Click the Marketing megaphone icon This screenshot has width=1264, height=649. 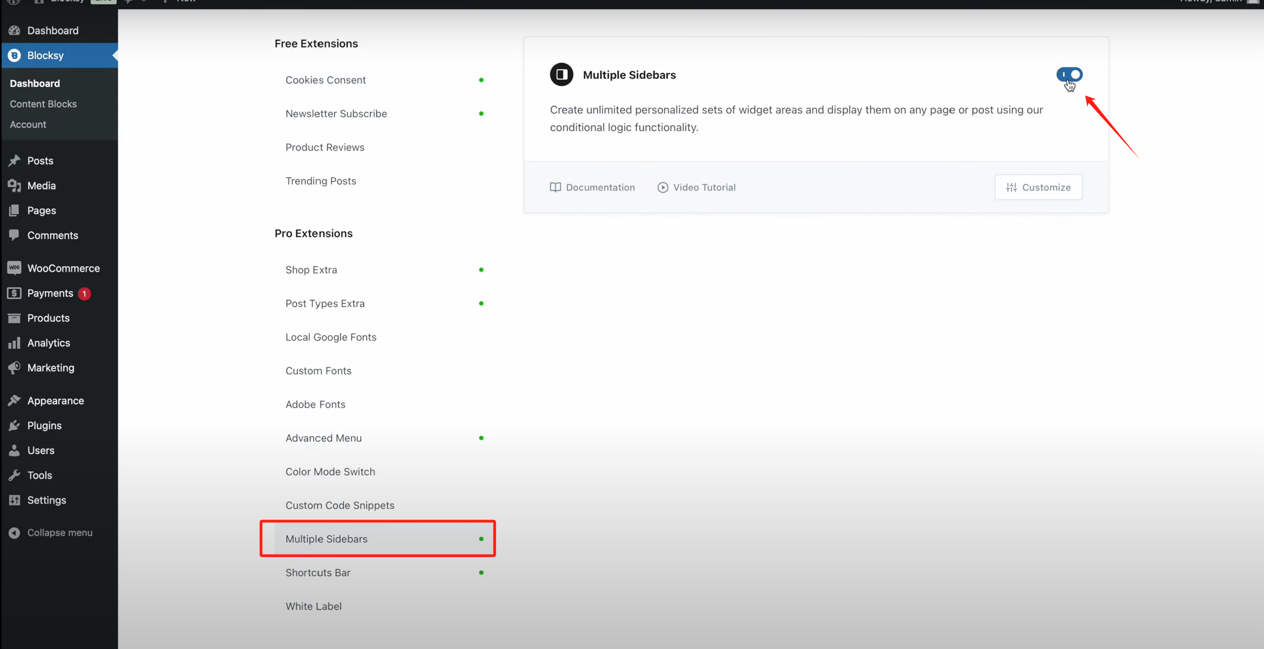pyautogui.click(x=14, y=368)
